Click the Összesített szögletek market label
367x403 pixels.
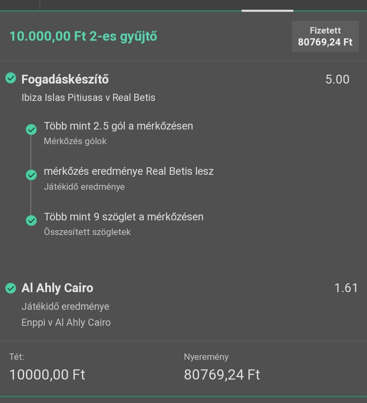click(87, 232)
